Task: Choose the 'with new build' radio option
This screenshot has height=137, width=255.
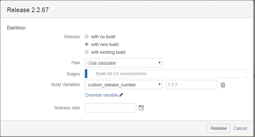Action: [87, 44]
